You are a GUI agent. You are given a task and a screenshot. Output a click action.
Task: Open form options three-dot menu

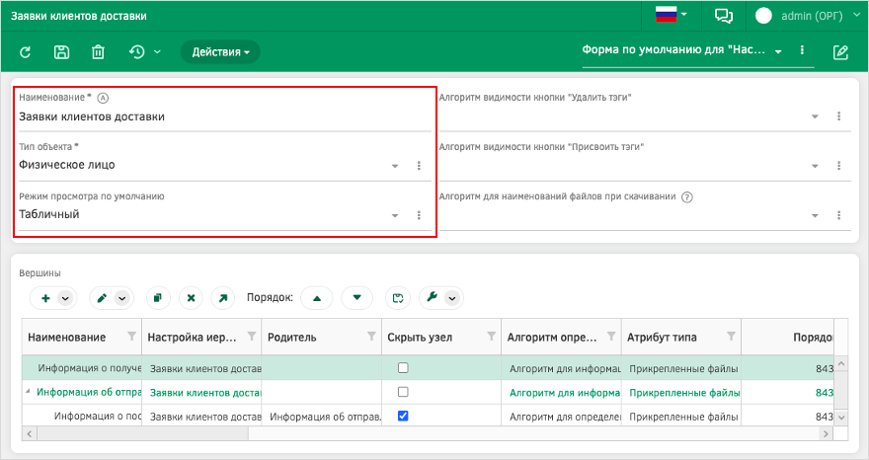click(802, 50)
